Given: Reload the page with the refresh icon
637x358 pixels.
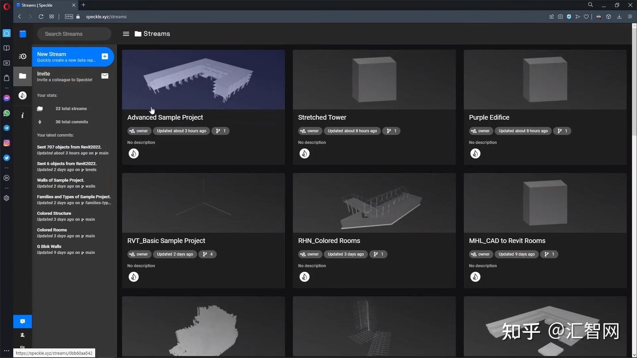Looking at the screenshot, I should [x=41, y=16].
